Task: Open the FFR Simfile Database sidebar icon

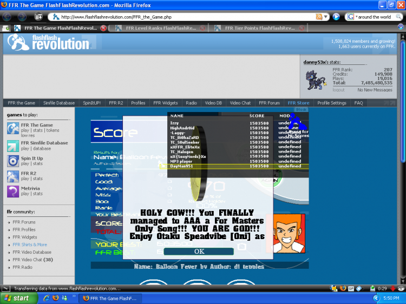Action: pyautogui.click(x=13, y=146)
